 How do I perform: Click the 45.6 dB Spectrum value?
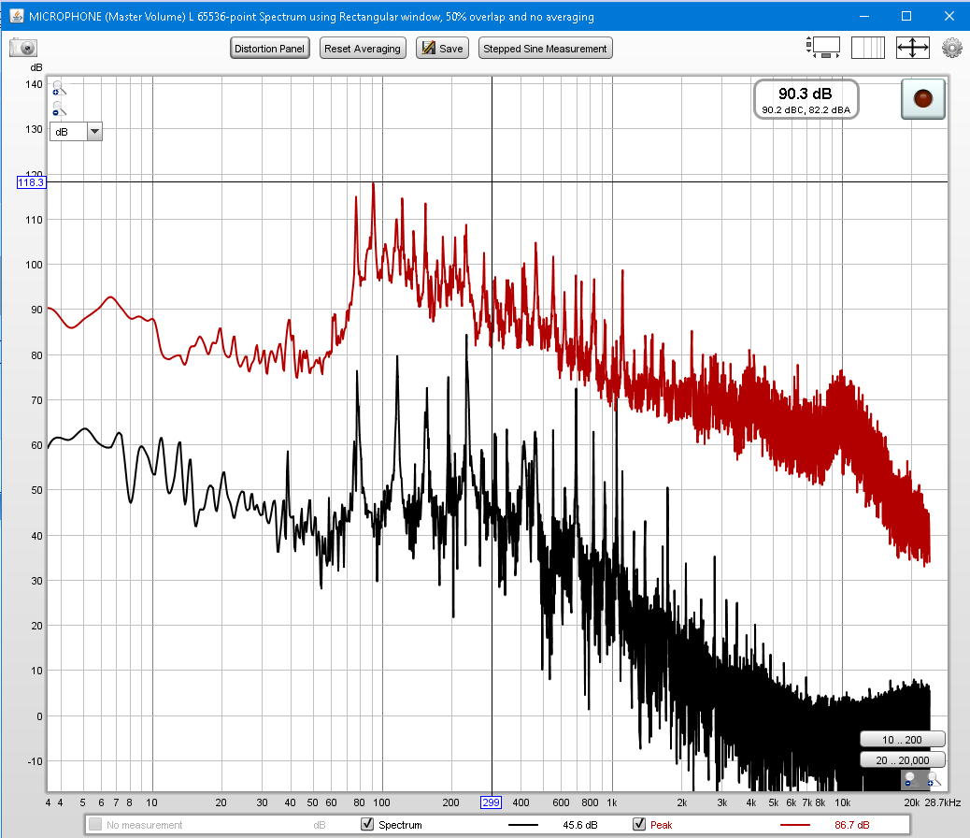click(579, 825)
